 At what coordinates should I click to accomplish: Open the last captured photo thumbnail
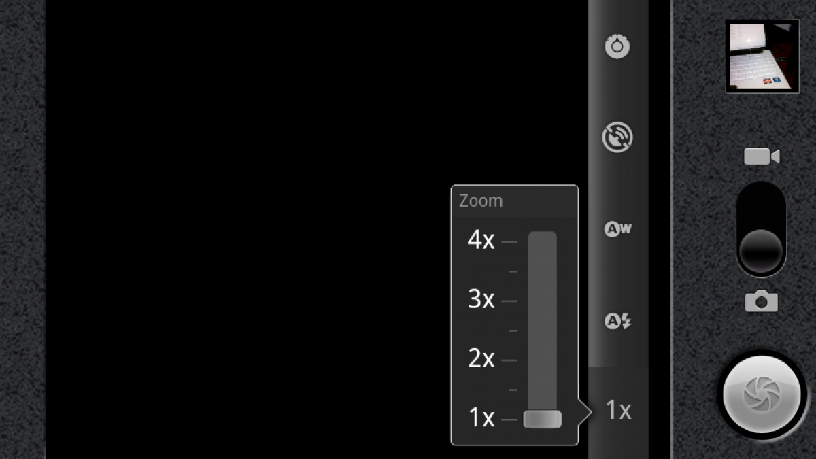pyautogui.click(x=762, y=56)
